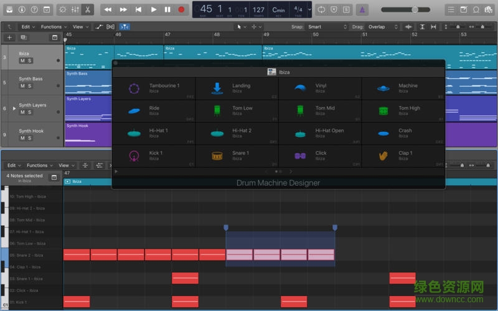Image resolution: width=498 pixels, height=311 pixels.
Task: Select the Kick 1 drum pad
Action: [x=153, y=155]
